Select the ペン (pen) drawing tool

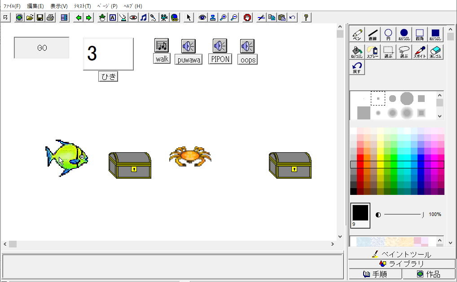[357, 35]
